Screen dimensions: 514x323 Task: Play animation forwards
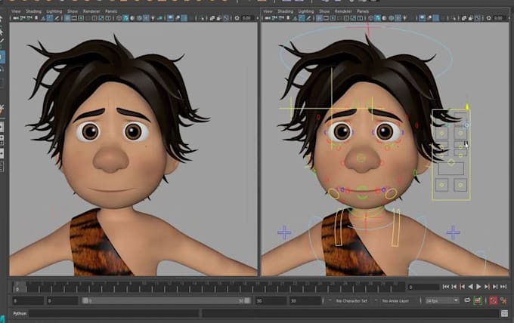478,287
